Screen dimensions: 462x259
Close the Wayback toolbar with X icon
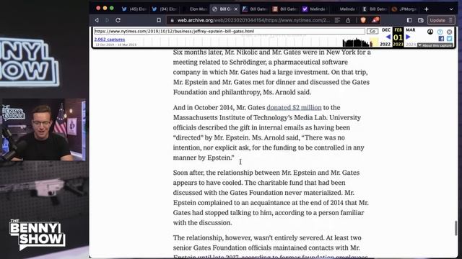pyautogui.click(x=449, y=32)
